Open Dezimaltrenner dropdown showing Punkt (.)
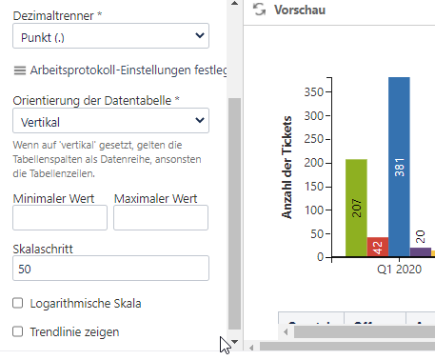 110,36
